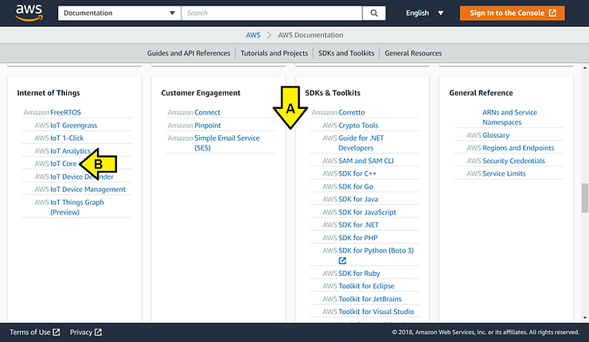
Task: Click the AWS logo in the header
Action: [29, 13]
